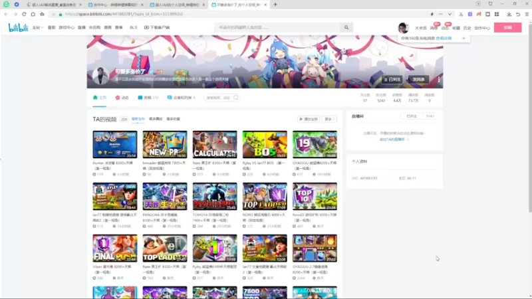Reload the page

(24, 14)
